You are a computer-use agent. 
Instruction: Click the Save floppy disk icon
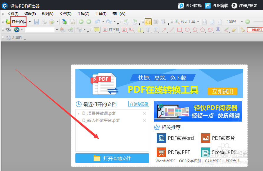point(37,21)
